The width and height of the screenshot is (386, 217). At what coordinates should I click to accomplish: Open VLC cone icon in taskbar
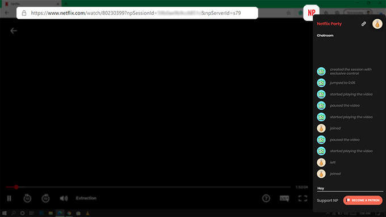point(87,213)
